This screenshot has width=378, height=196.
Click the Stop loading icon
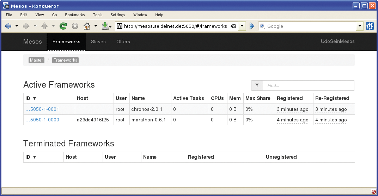(75, 26)
